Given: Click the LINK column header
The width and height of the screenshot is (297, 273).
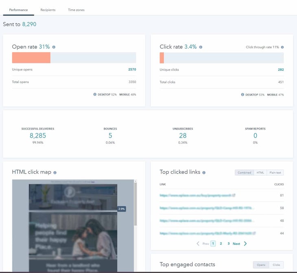Looking at the screenshot, I should (x=163, y=185).
